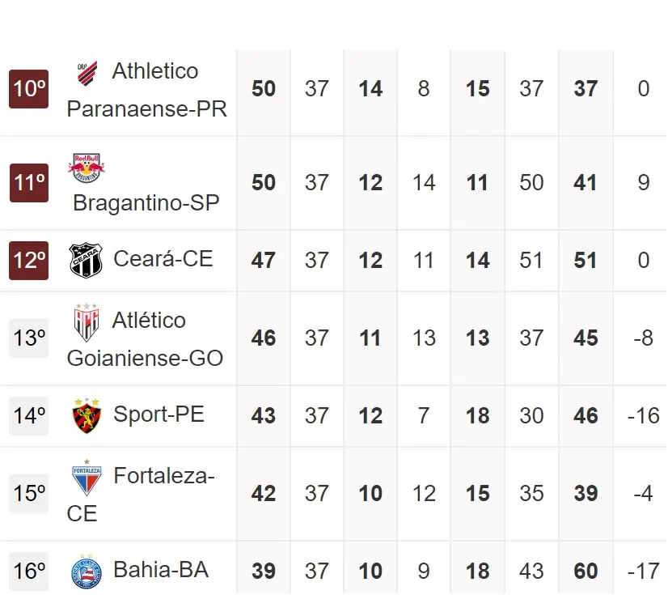This screenshot has height=595, width=668.
Task: Click the Atlético Goianiense crest
Action: (86, 323)
